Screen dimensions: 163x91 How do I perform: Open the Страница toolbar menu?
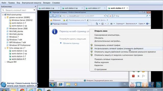tap(120, 24)
